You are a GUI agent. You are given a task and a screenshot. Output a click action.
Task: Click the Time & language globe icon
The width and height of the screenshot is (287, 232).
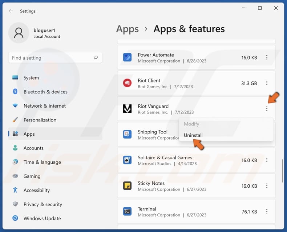point(15,162)
